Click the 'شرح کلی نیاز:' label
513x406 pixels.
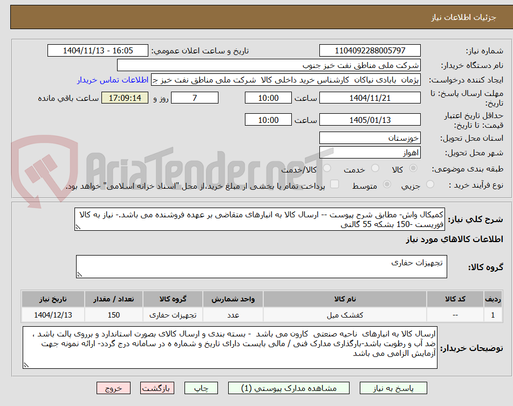tap(475, 219)
